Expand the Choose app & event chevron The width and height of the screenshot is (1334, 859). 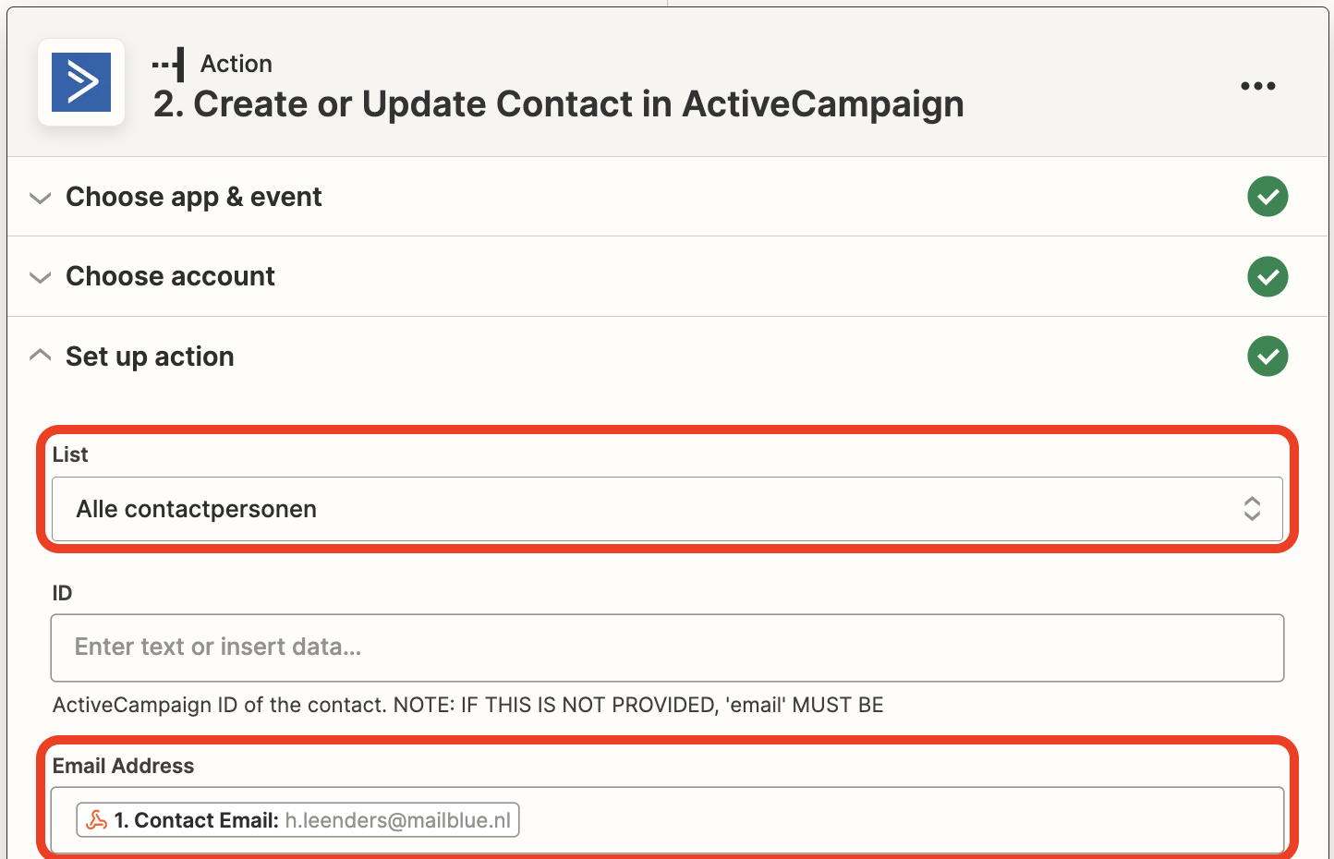[40, 198]
